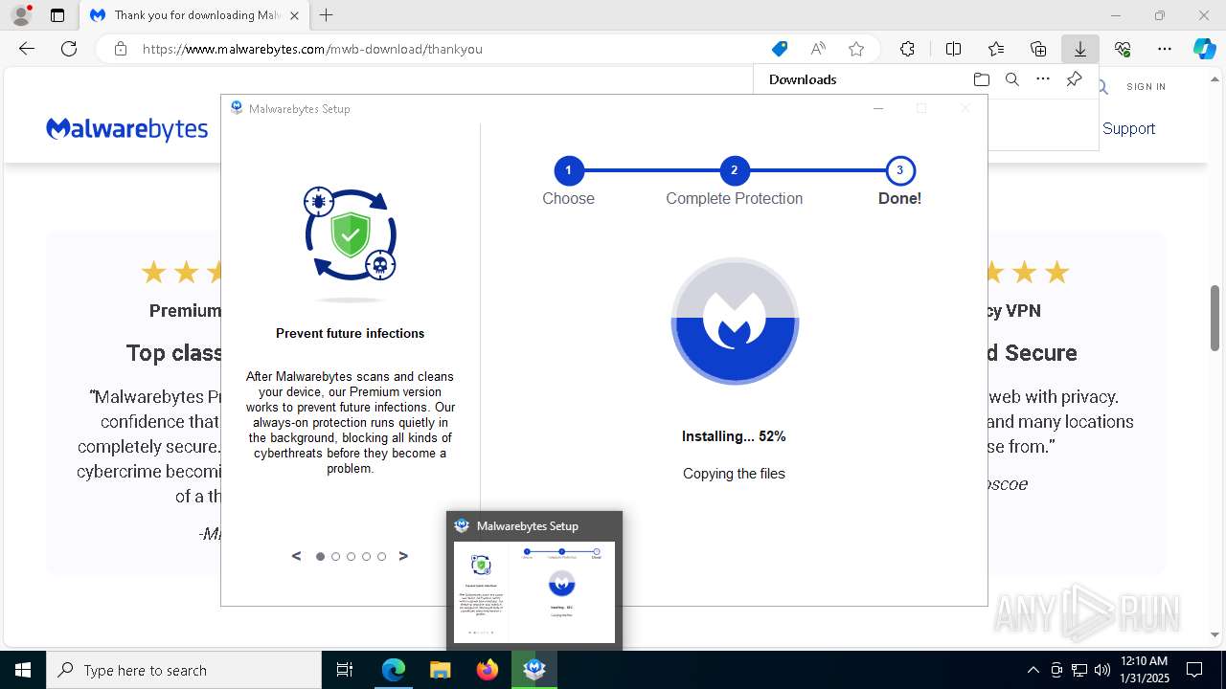Toggle split screen icon
Image resolution: width=1226 pixels, height=689 pixels.
[953, 49]
